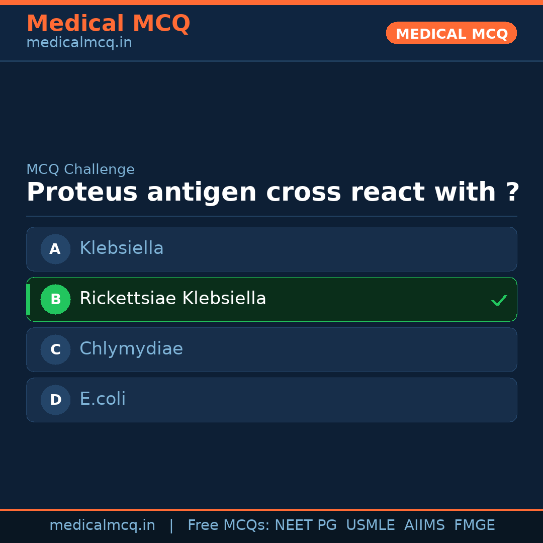The width and height of the screenshot is (543, 543).
Task: Select the Klebsiella answer option
Action: [x=122, y=248]
